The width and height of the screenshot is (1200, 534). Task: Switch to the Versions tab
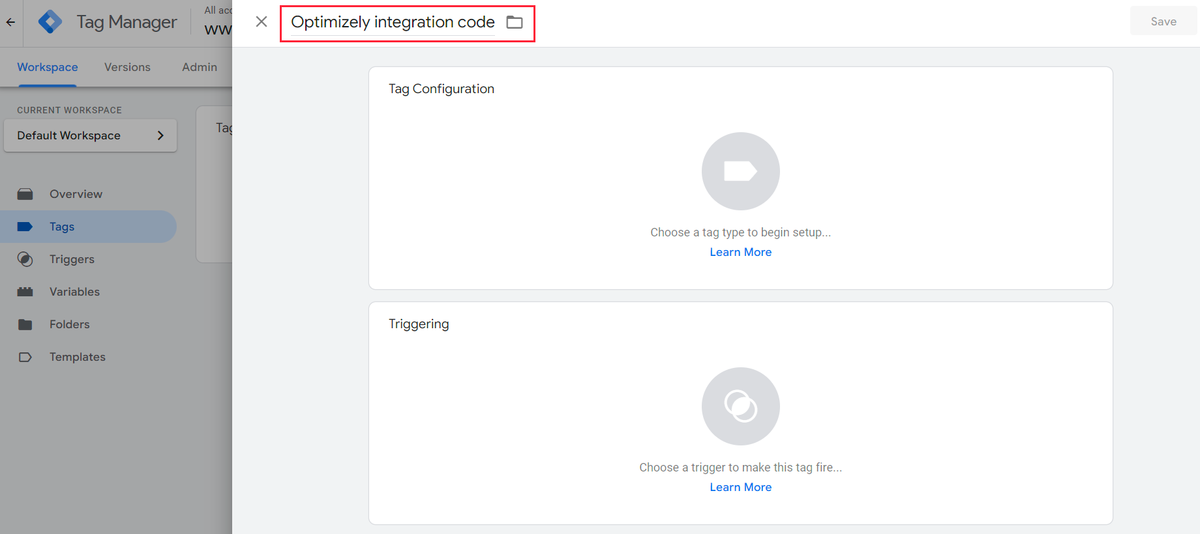[x=127, y=67]
